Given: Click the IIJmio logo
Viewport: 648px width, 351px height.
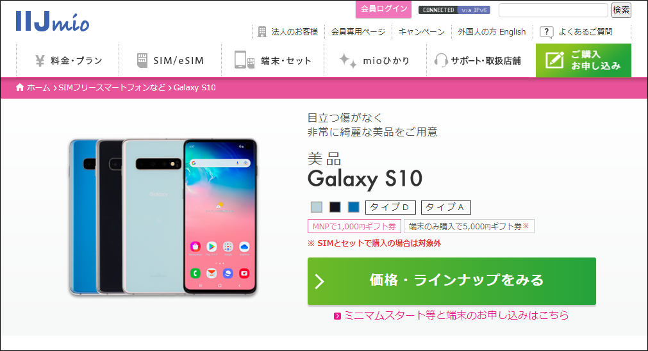Looking at the screenshot, I should [53, 22].
